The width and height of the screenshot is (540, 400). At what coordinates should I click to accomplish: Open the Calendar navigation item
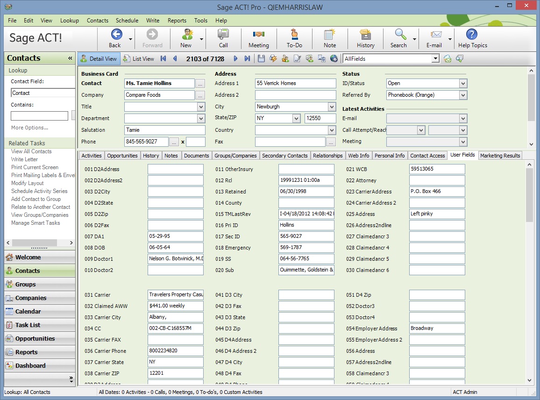click(40, 312)
